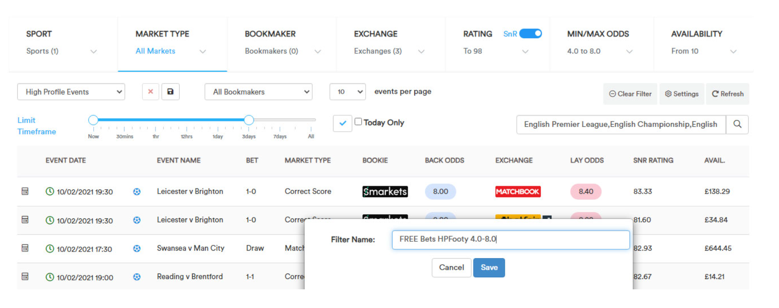Screen dimensions: 779x308
Task: Click the floppy disk save filter icon
Action: (x=170, y=91)
